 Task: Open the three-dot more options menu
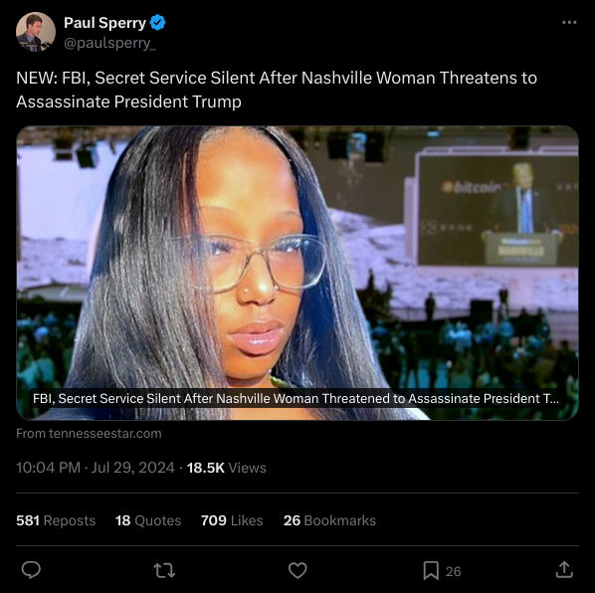click(569, 22)
